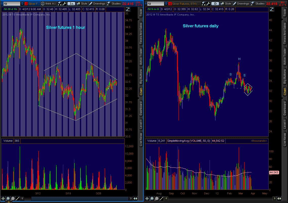Viewport: 288px width, 203px height.
Task: Open Studies menu in left chart
Action: pos(114,4)
